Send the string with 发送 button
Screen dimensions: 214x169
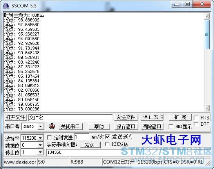point(90,145)
